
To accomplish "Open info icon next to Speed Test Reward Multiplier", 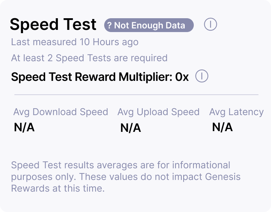I will pos(202,76).
